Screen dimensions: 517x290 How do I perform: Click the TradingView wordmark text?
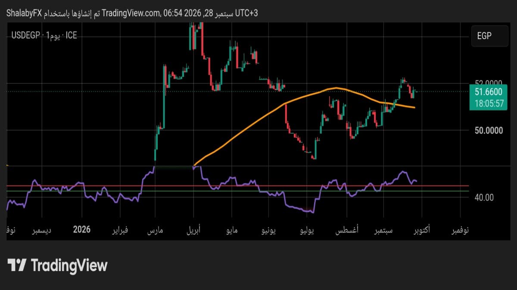click(x=69, y=265)
